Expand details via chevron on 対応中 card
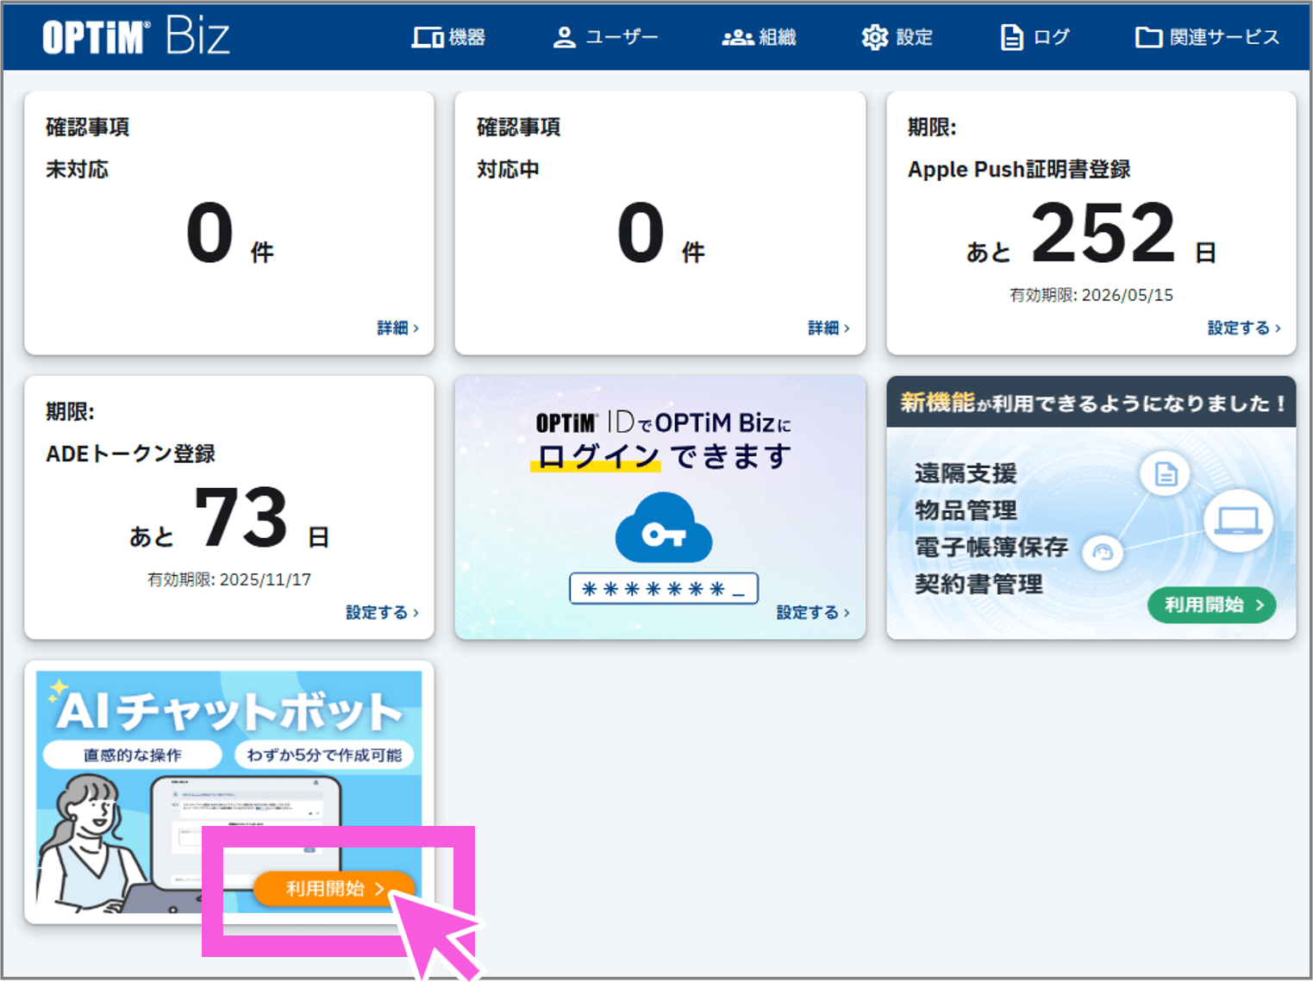 (x=847, y=328)
